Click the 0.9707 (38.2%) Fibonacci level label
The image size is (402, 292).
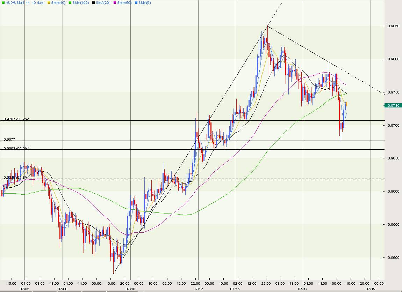click(x=16, y=119)
